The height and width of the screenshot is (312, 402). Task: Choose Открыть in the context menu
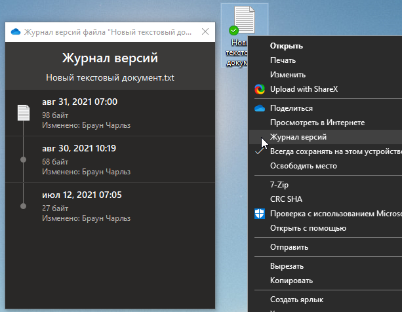pos(325,46)
